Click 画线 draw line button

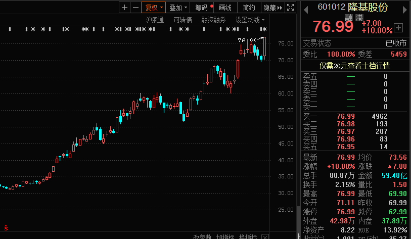click(x=225, y=8)
